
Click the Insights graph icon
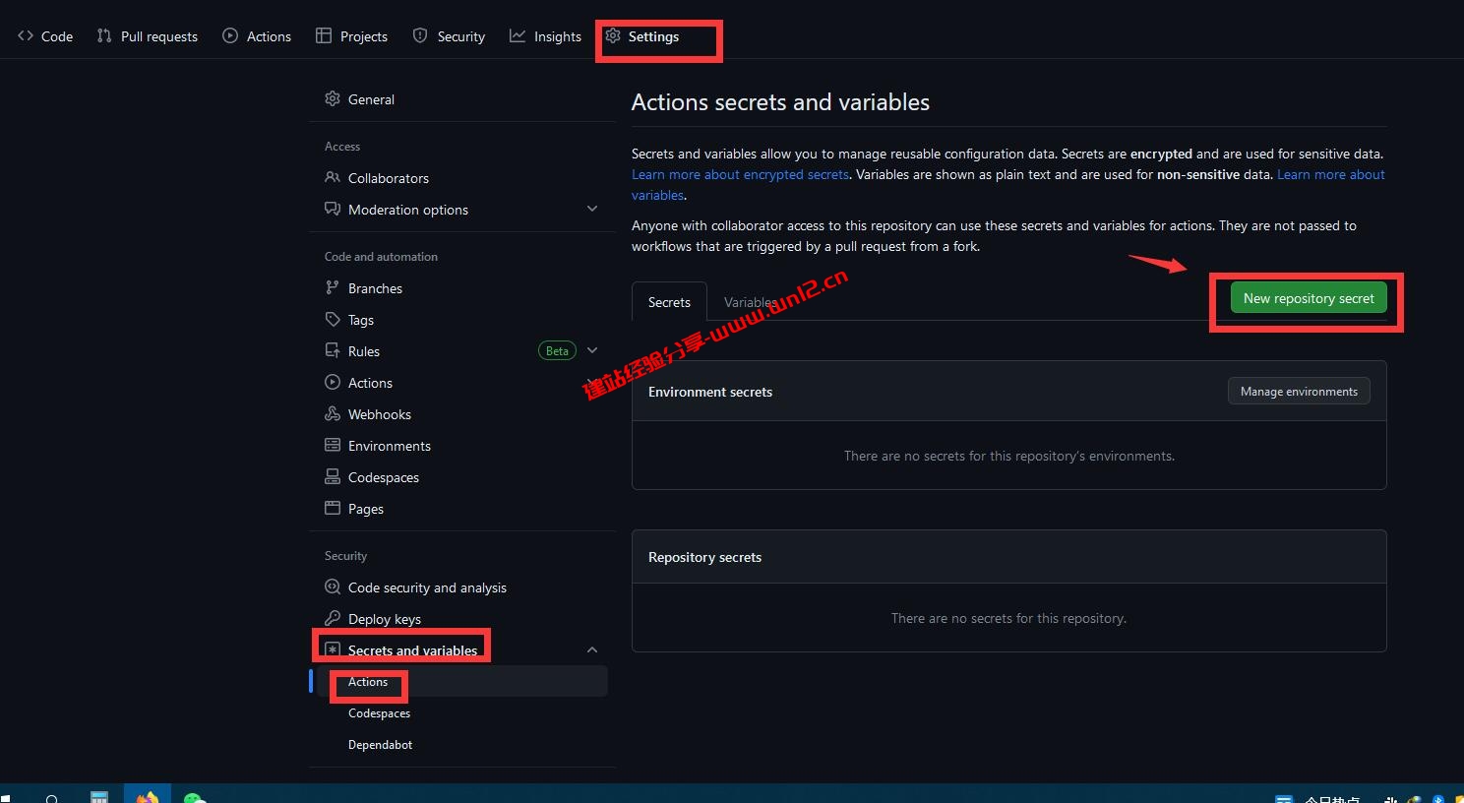pyautogui.click(x=518, y=36)
